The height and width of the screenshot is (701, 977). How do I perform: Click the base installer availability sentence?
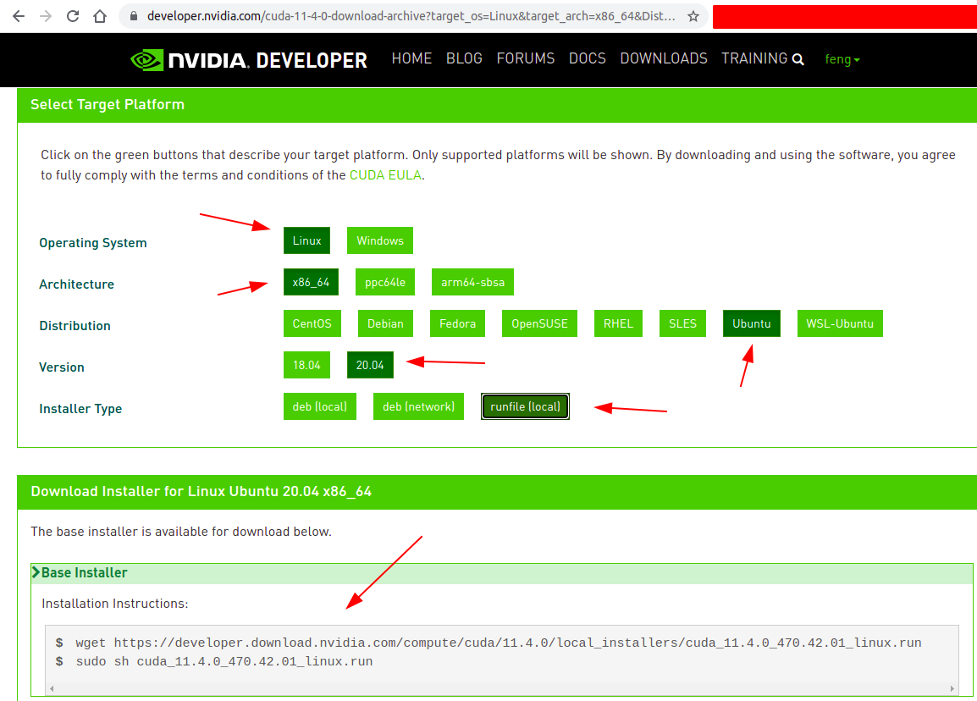click(x=180, y=532)
